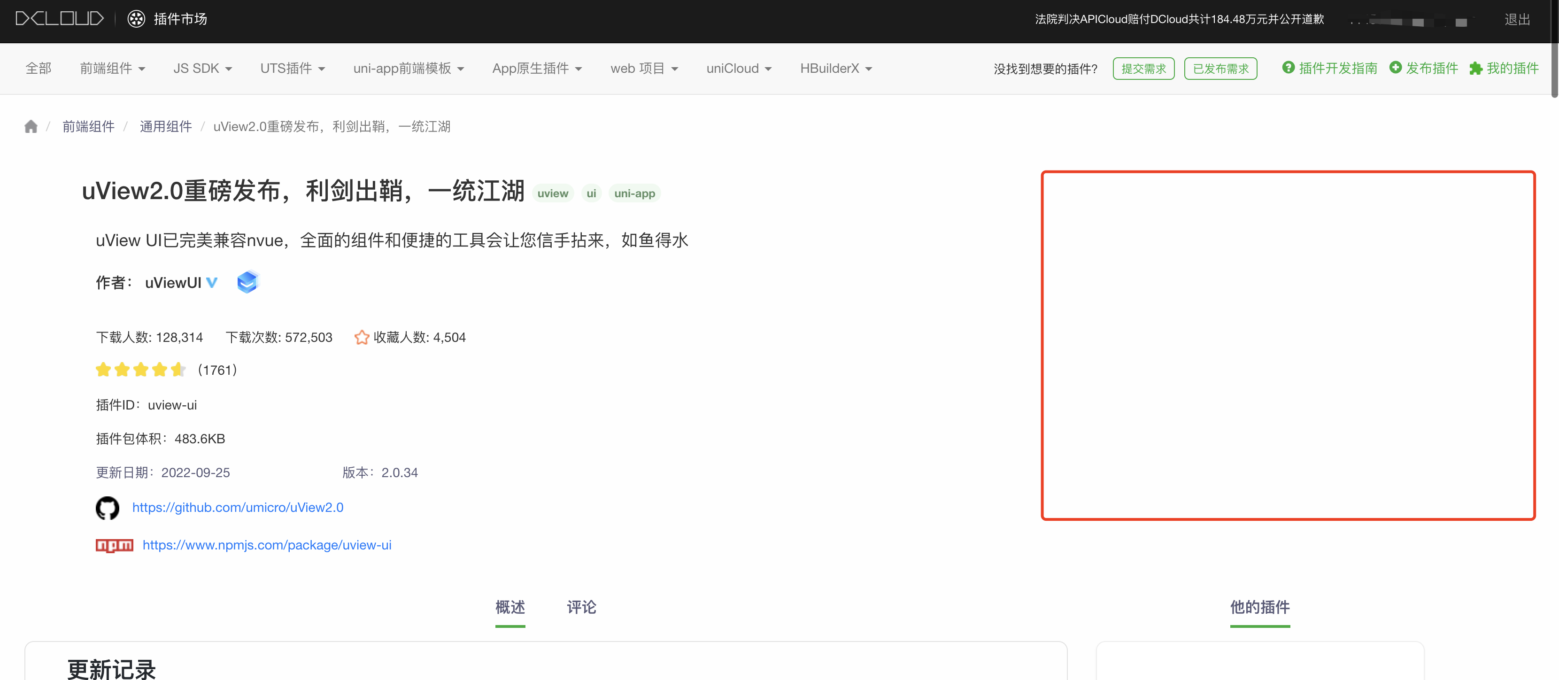
Task: Click the 版本: 2.0.34 text
Action: pos(380,472)
